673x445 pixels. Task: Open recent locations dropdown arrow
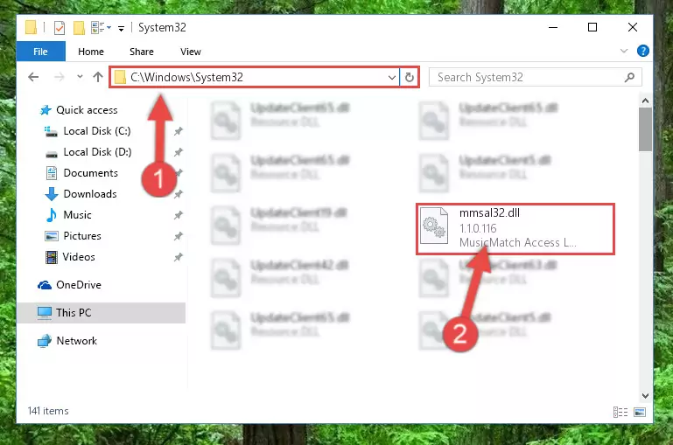click(x=80, y=77)
